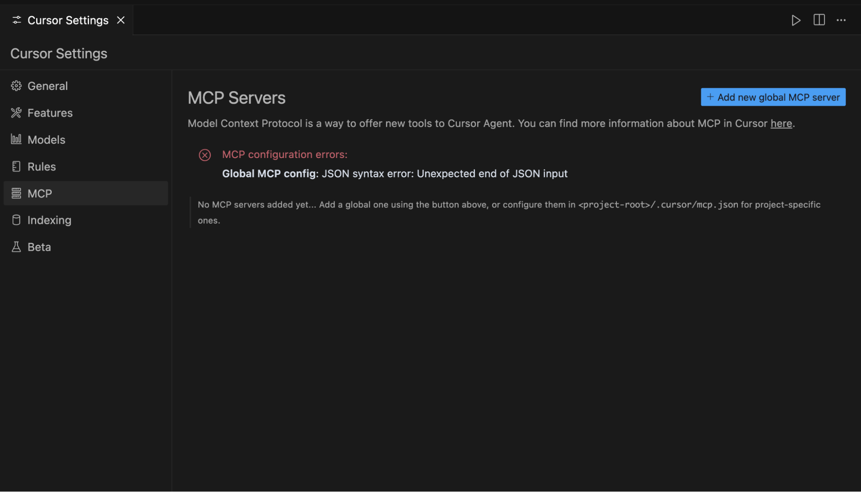Viewport: 861px width, 492px height.
Task: Click the Beta flask icon
Action: pos(16,247)
